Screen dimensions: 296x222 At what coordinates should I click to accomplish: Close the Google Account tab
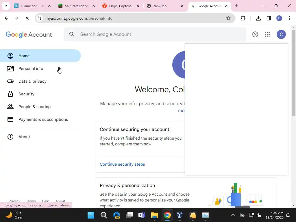tap(226, 6)
